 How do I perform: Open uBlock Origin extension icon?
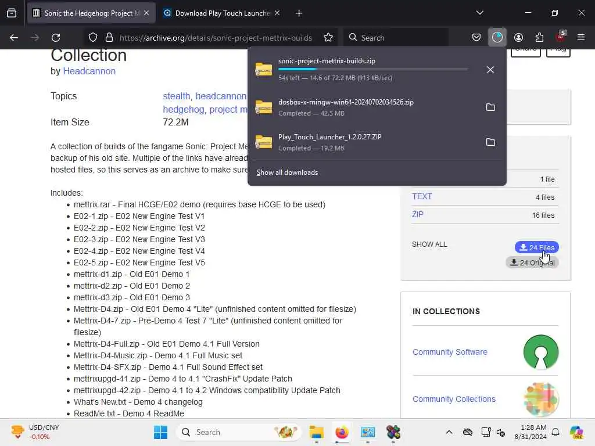point(561,37)
